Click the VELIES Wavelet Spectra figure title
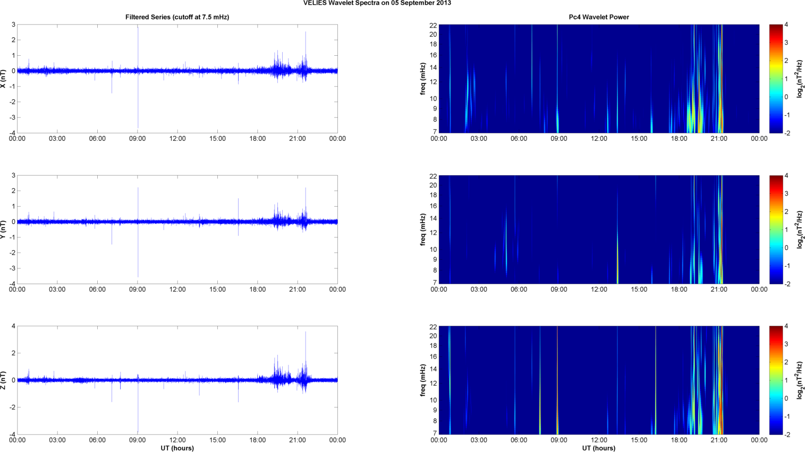805x452 pixels. click(x=377, y=3)
